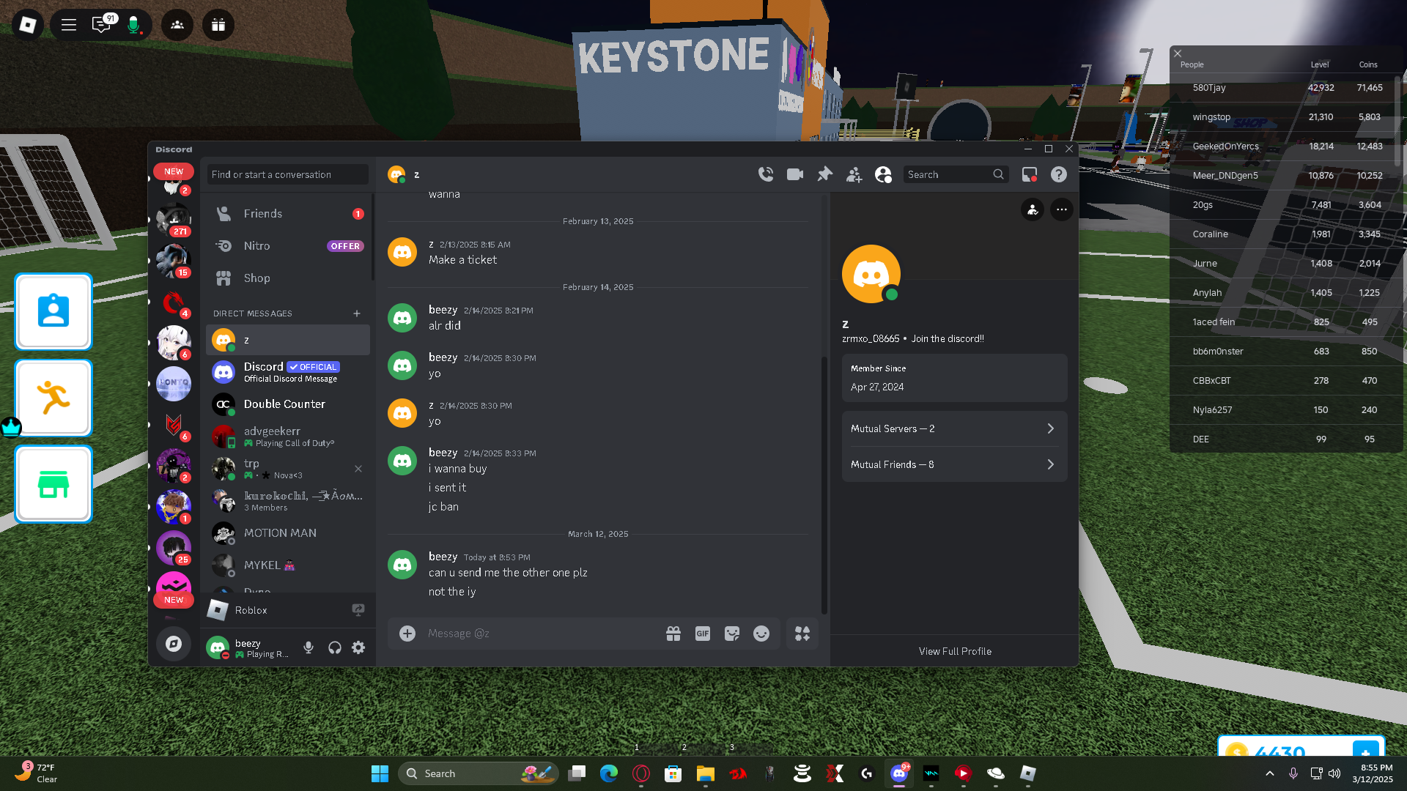
Task: Hide the user profile panel
Action: click(883, 174)
